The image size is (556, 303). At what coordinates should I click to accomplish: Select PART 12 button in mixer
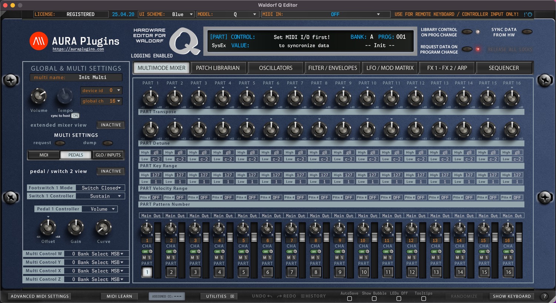[x=412, y=272]
